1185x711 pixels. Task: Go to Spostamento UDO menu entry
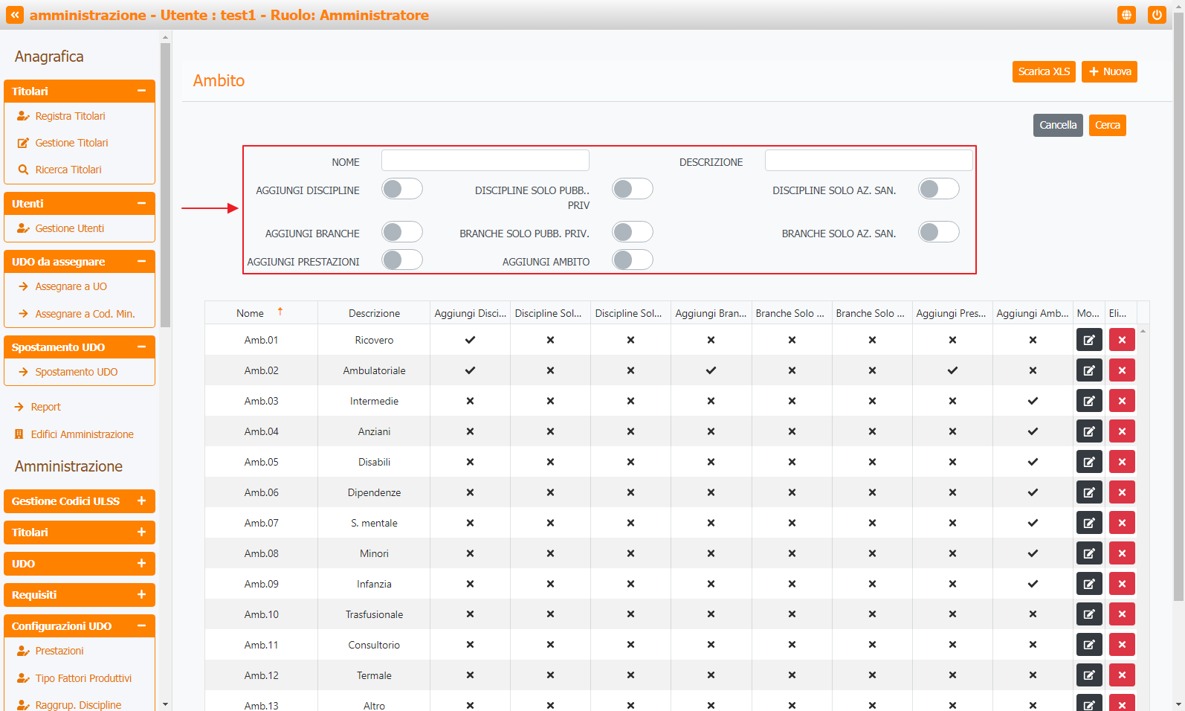(76, 372)
